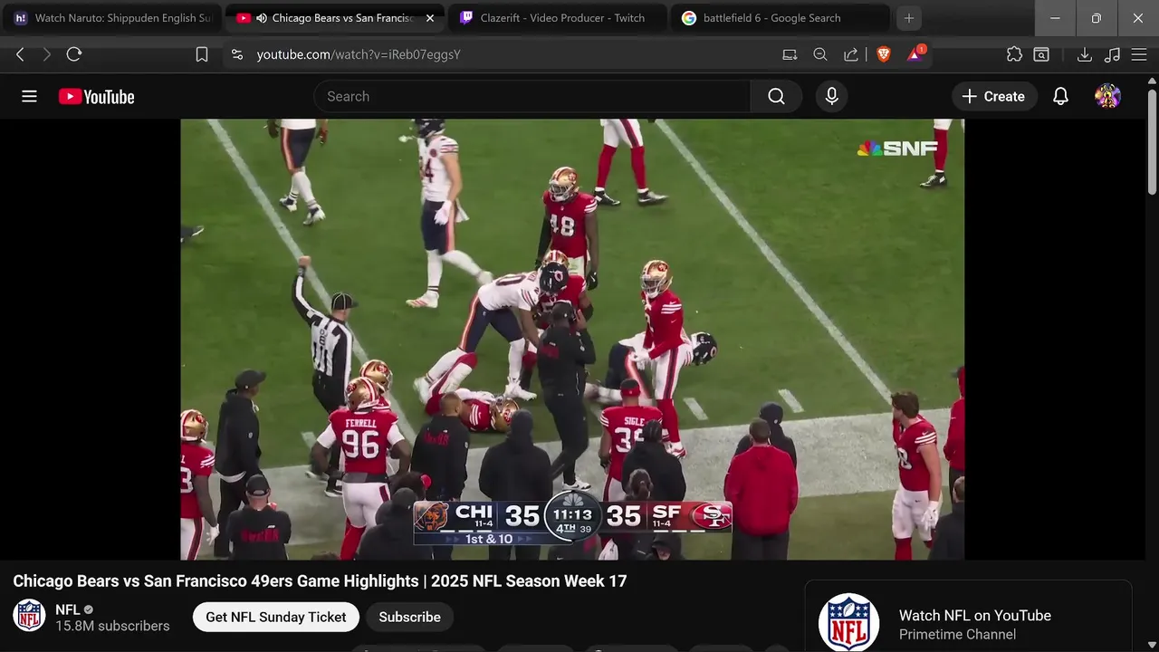Focus the YouTube search box
1159x652 pixels.
pos(532,96)
